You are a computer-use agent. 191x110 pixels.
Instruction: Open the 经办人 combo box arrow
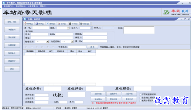point(91,28)
